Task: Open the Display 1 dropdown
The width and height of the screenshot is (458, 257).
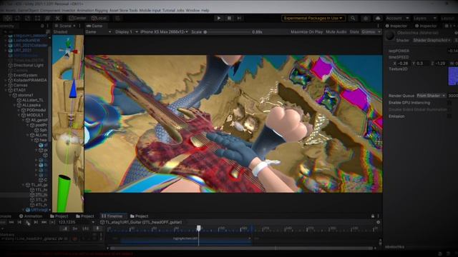Action: pyautogui.click(x=126, y=31)
